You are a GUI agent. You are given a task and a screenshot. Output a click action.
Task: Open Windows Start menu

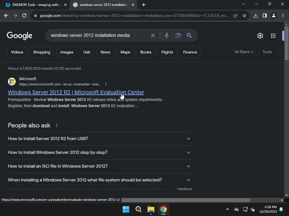point(126,209)
